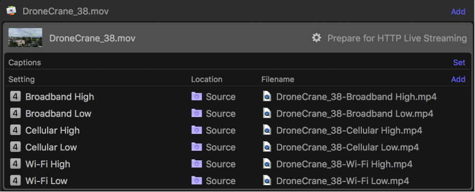Select the Cellular Low setting
The height and width of the screenshot is (192, 475).
[51, 147]
